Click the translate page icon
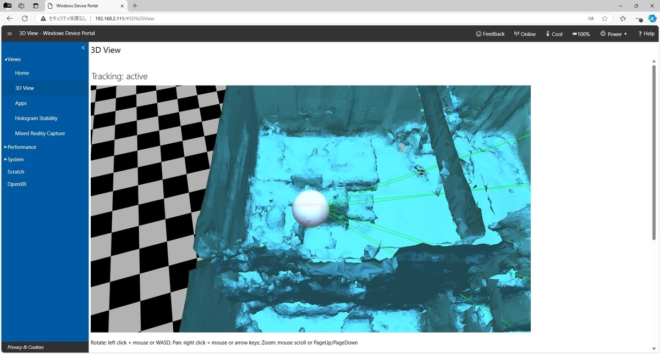The image size is (660, 354). [591, 18]
